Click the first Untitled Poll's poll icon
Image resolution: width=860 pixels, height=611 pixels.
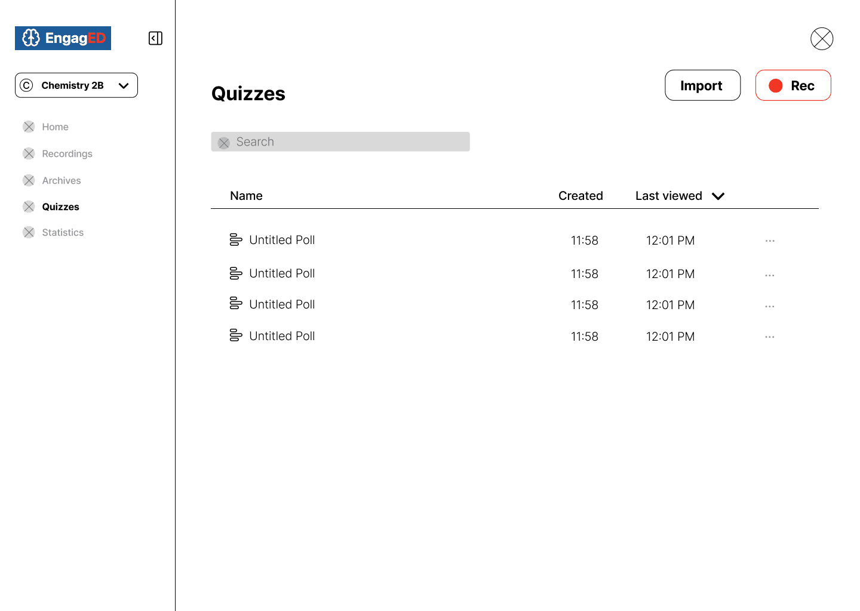[x=236, y=240]
